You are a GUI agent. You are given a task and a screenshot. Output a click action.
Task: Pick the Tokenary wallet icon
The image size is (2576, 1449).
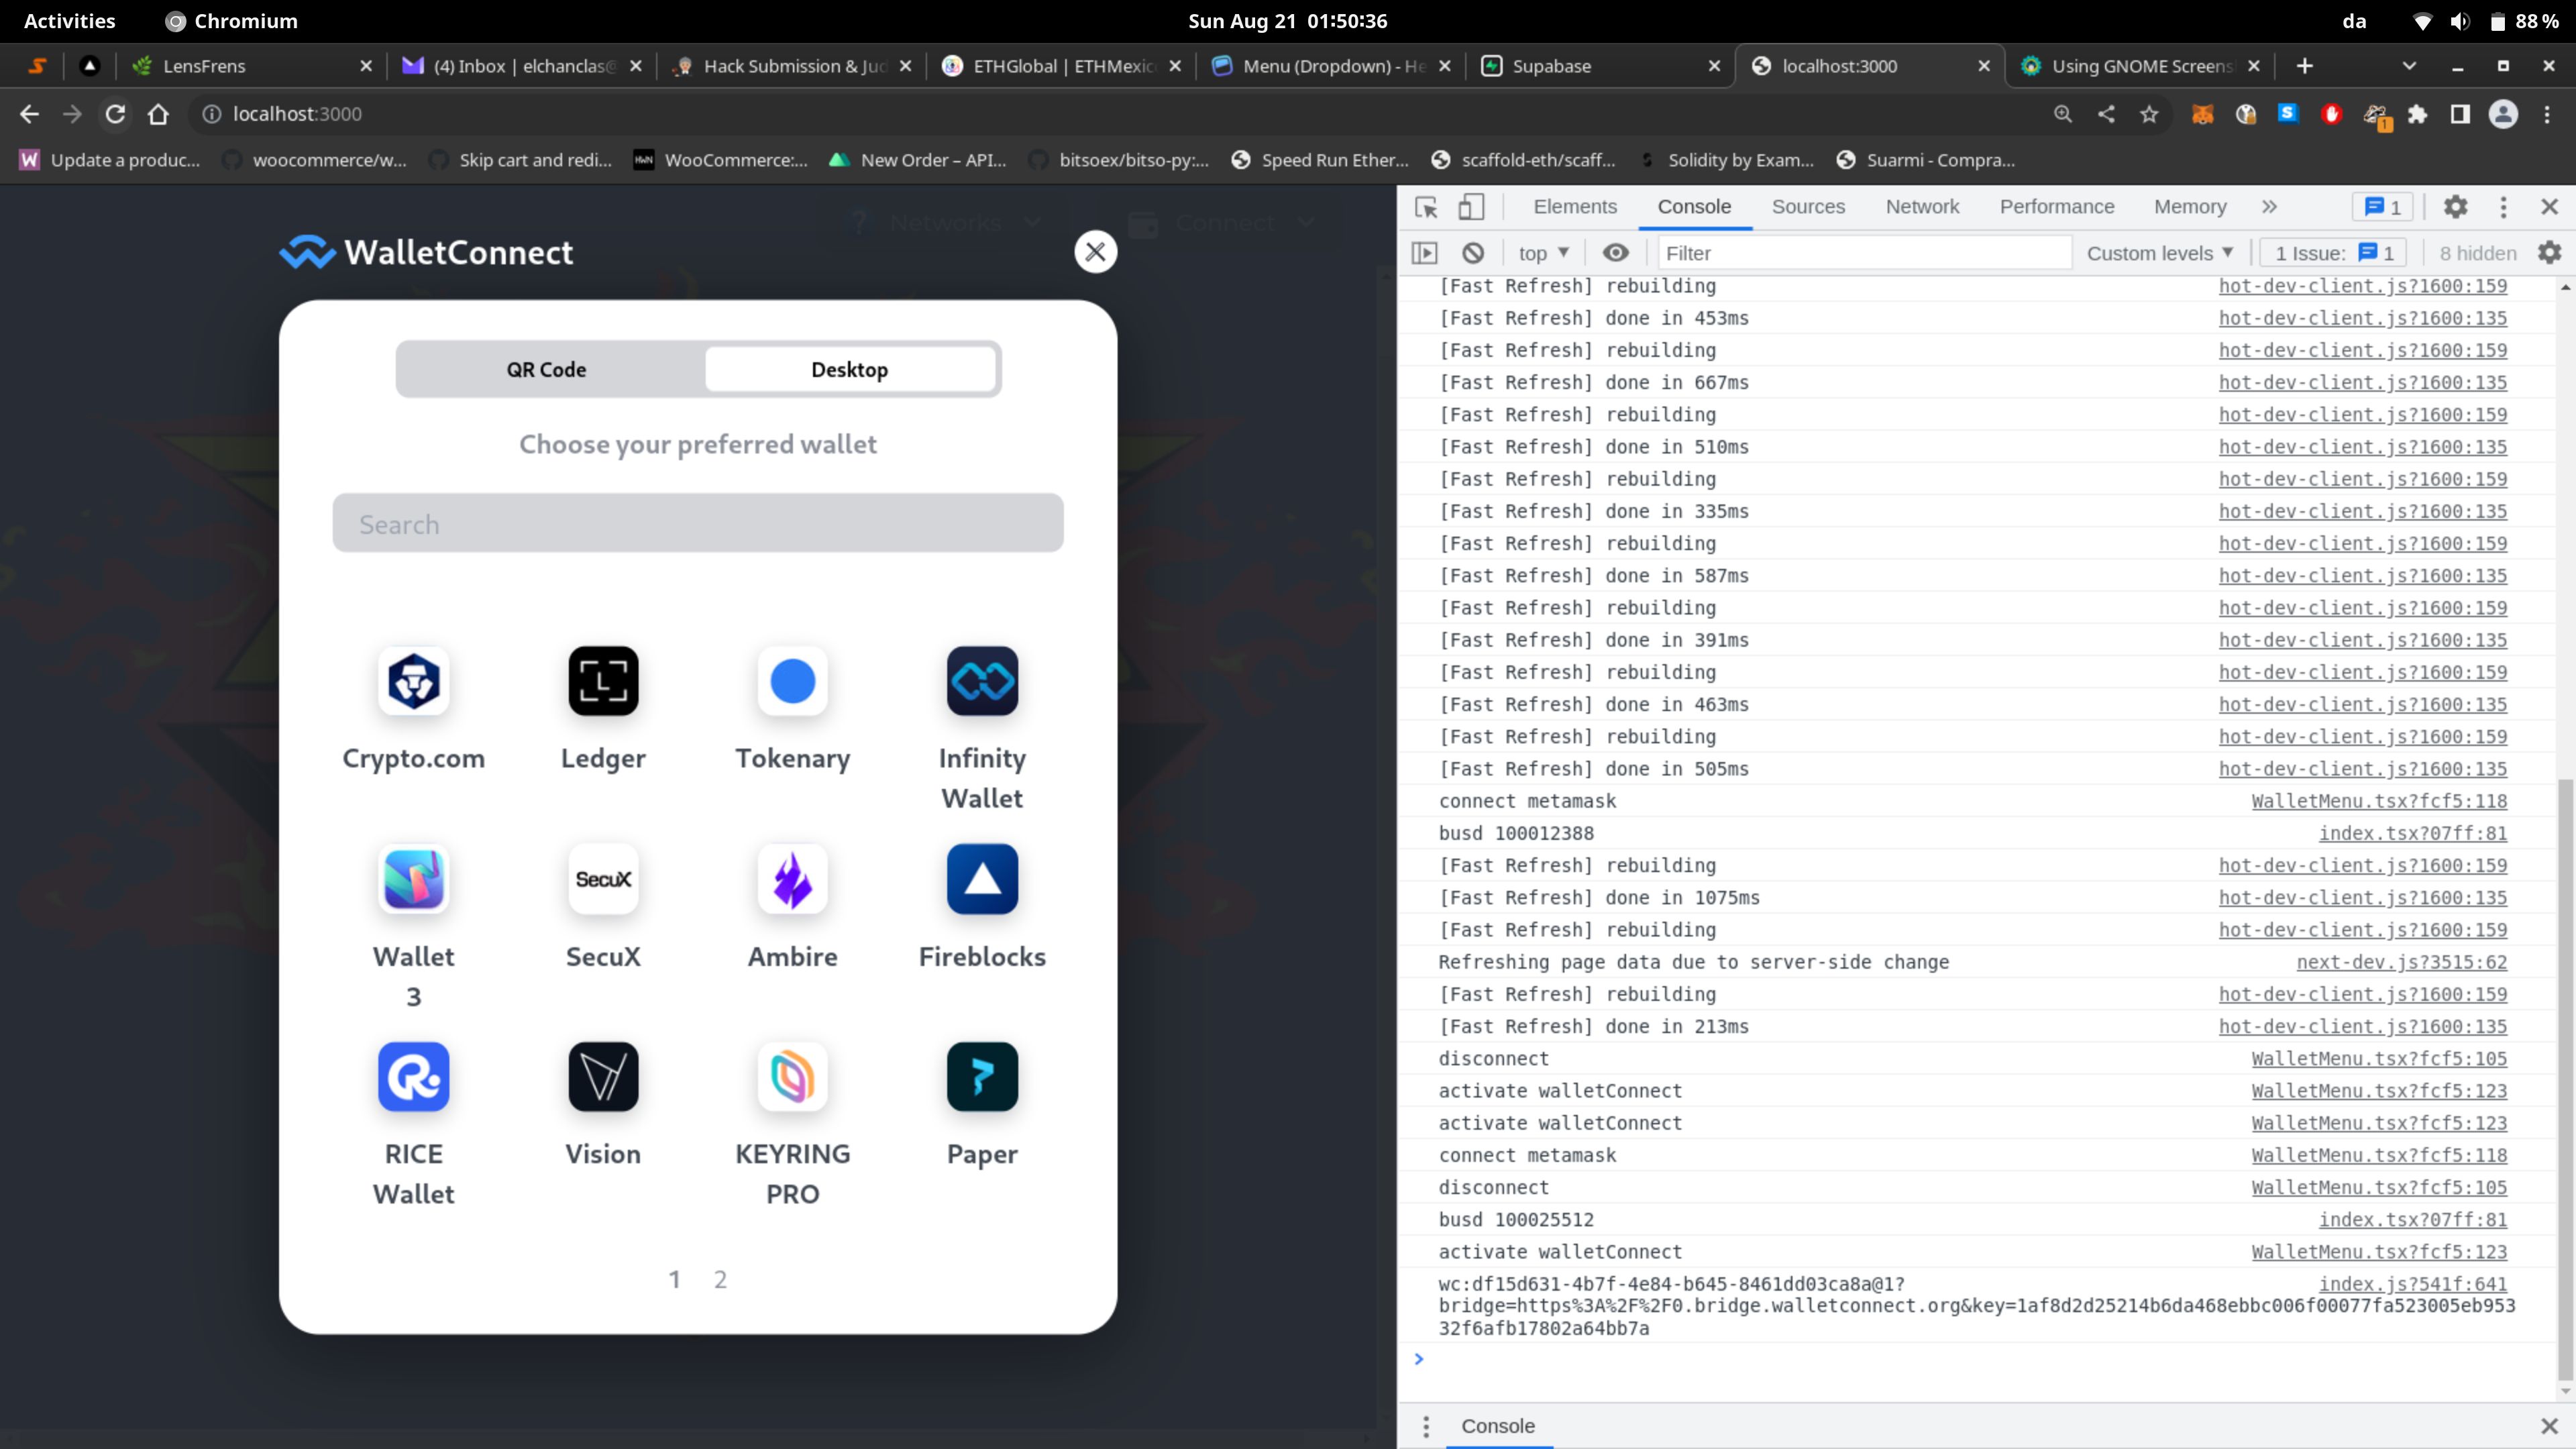792,681
